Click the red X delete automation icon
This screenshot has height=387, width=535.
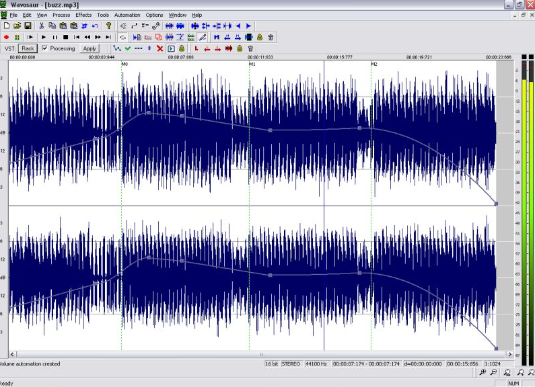tap(159, 48)
